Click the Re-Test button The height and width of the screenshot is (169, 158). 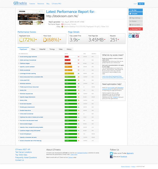[x=136, y=10]
